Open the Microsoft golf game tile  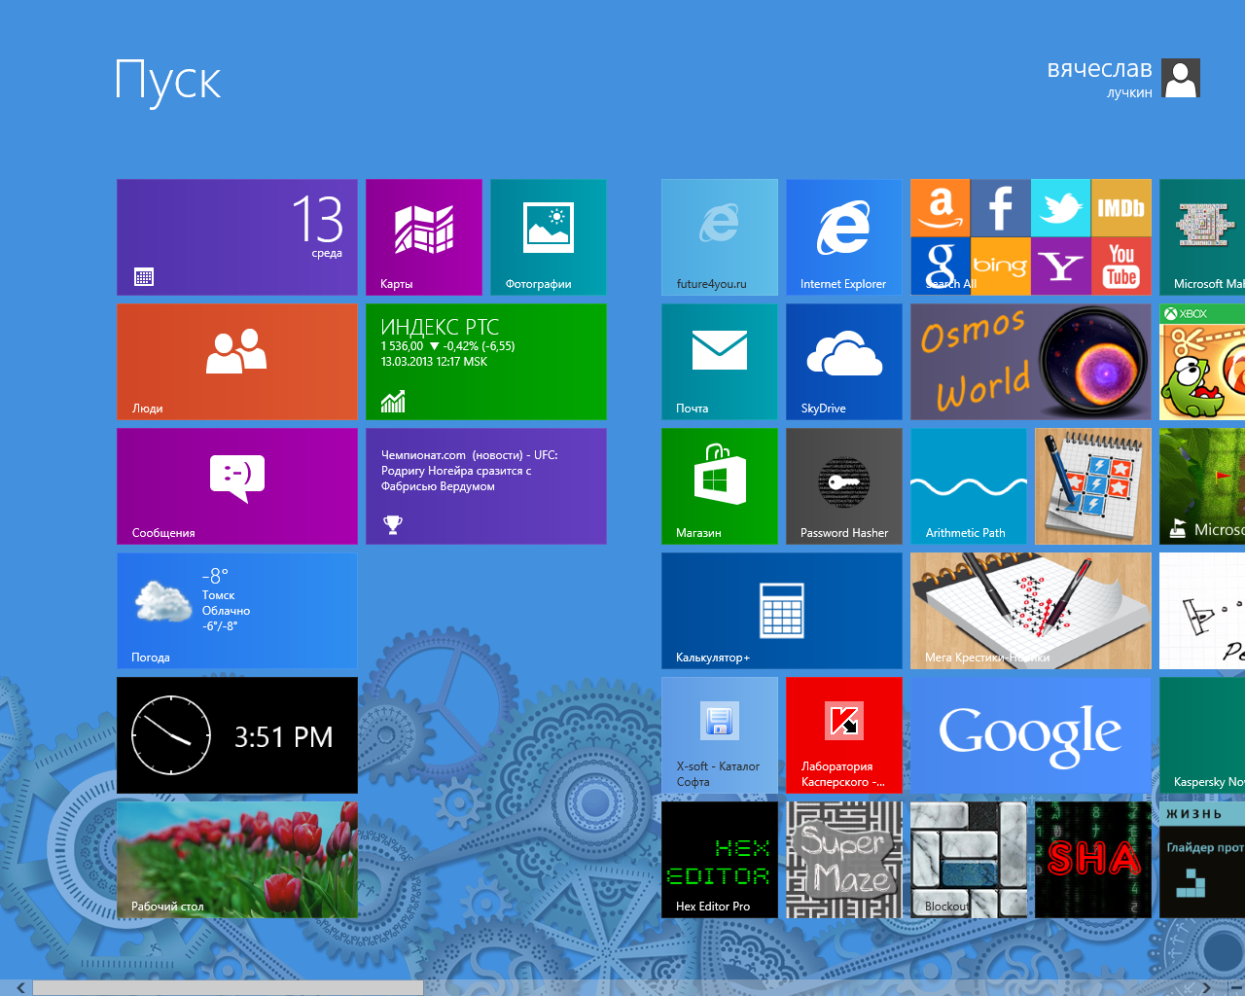click(1202, 486)
